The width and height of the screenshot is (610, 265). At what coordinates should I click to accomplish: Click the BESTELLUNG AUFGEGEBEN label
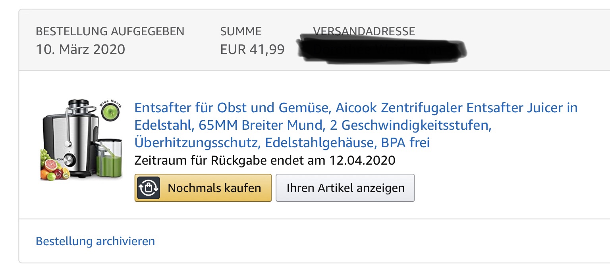(x=110, y=31)
